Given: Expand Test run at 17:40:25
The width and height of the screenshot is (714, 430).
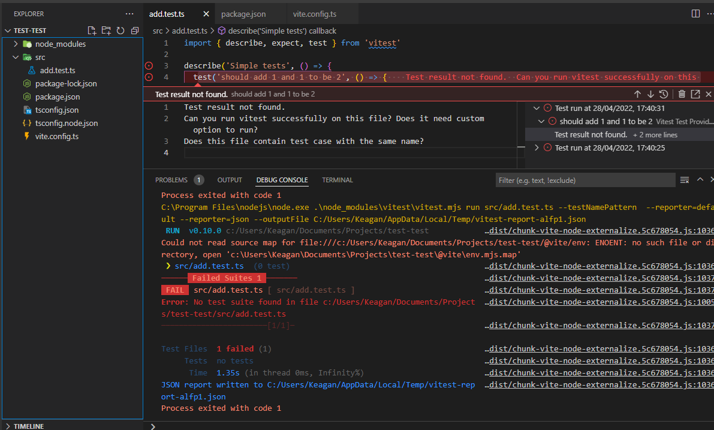Looking at the screenshot, I should click(537, 148).
